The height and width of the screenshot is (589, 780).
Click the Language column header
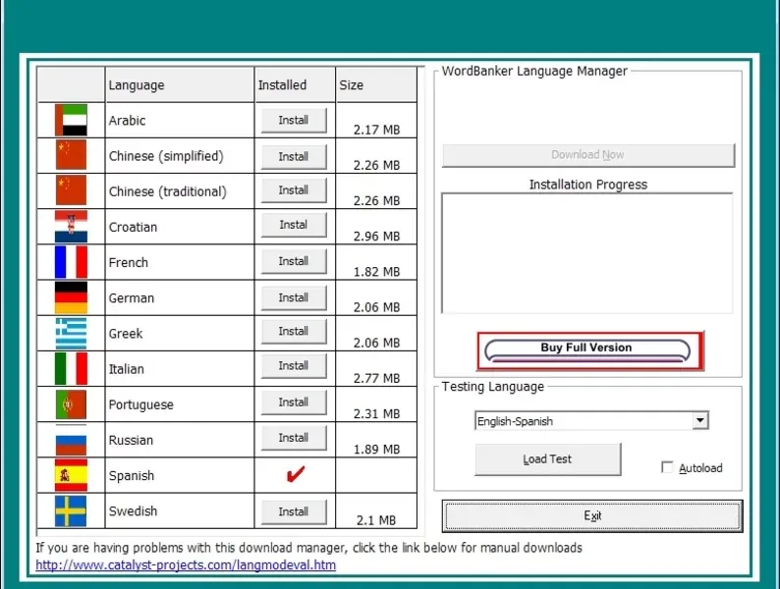(x=180, y=85)
